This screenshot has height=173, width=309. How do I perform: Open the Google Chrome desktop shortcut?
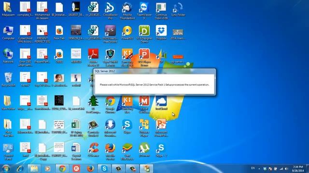[110, 104]
